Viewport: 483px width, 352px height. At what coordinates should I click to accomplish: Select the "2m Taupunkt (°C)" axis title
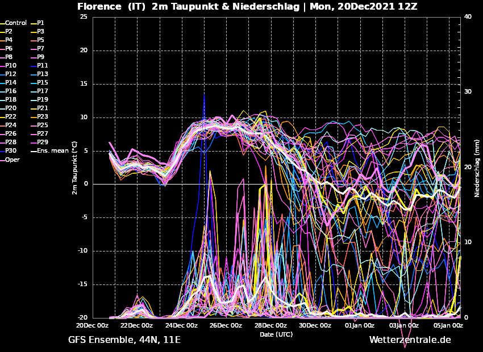[x=74, y=167]
